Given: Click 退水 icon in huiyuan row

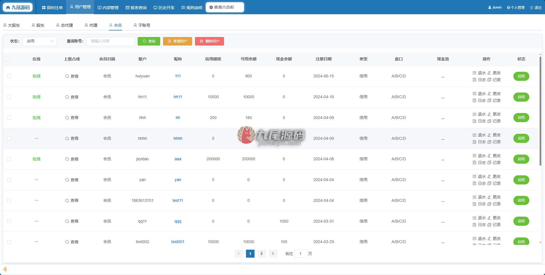Looking at the screenshot, I should (x=474, y=73).
